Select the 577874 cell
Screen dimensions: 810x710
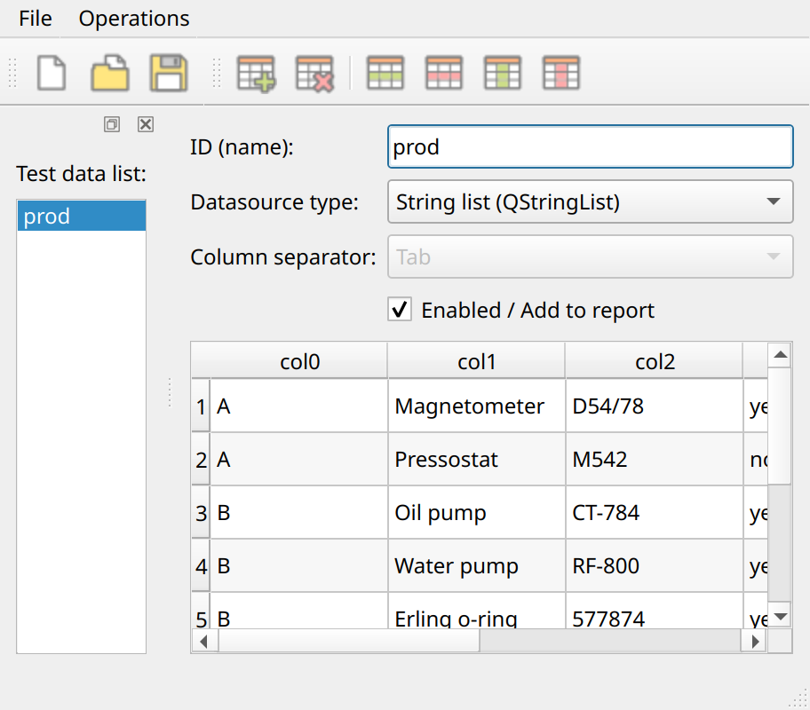(x=654, y=611)
